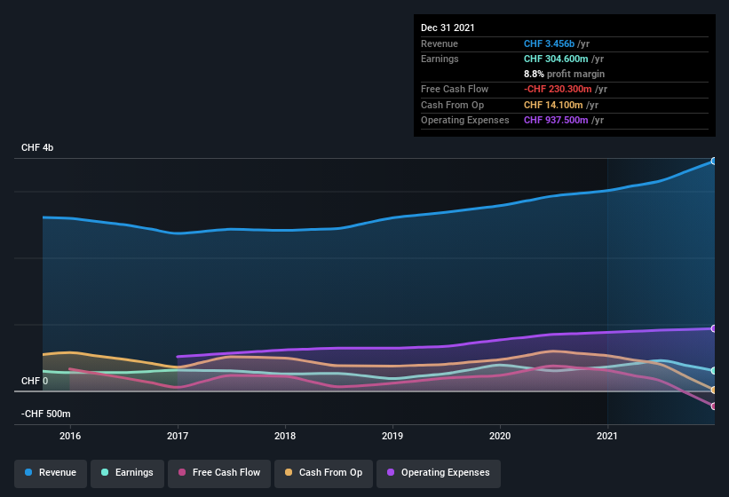
Task: Click the Earnings label in tooltip
Action: [440, 59]
